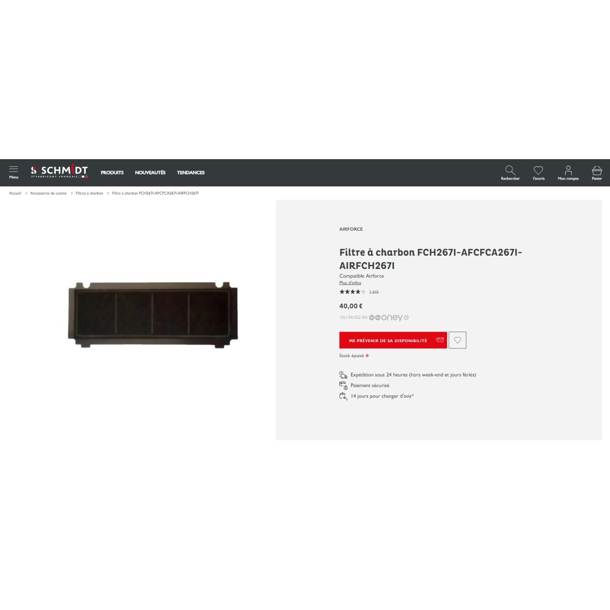Open the Favoris heart in the header
The width and height of the screenshot is (610, 610).
(538, 172)
